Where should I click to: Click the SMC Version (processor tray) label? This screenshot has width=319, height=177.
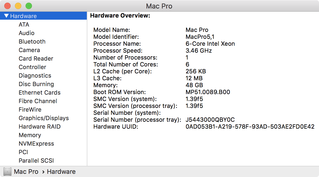[136, 106]
